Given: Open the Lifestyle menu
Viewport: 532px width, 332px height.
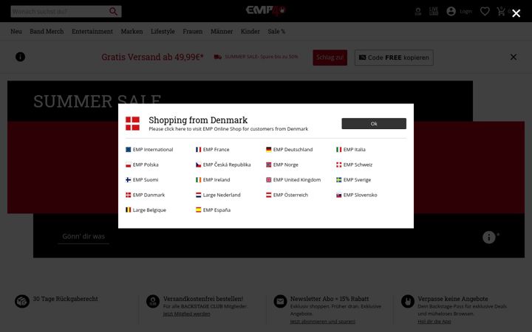Looking at the screenshot, I should [x=163, y=32].
